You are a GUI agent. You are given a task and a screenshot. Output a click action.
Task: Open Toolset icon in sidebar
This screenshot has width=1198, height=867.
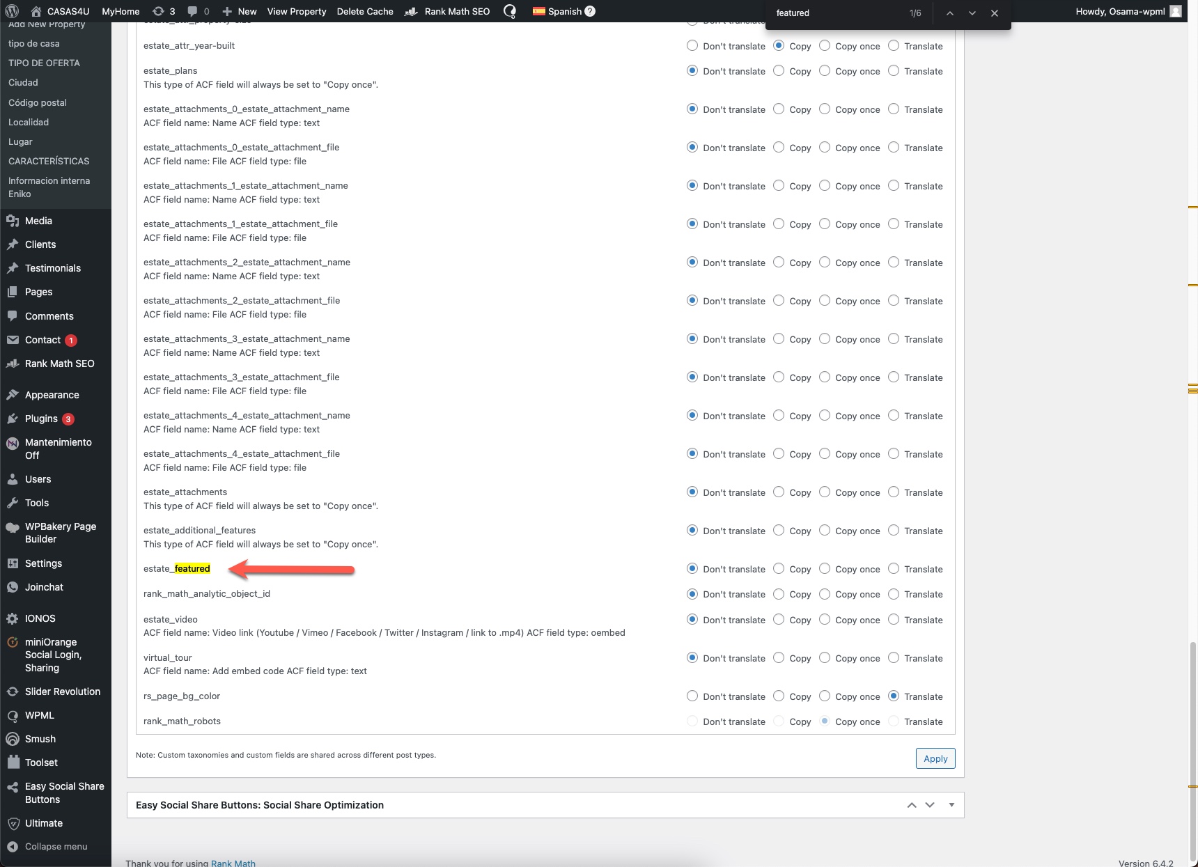click(x=13, y=763)
